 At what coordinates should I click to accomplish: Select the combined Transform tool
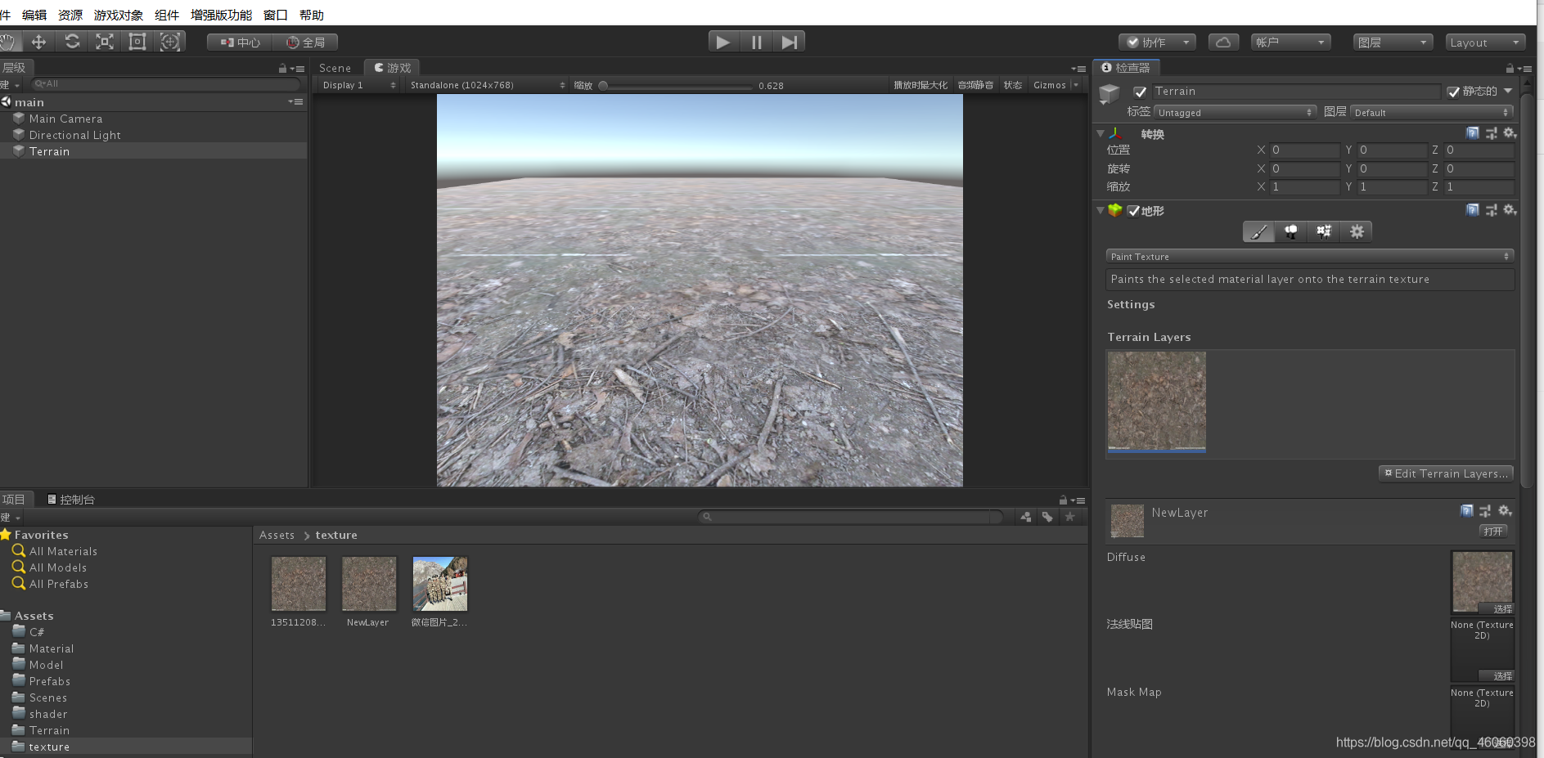[x=170, y=42]
